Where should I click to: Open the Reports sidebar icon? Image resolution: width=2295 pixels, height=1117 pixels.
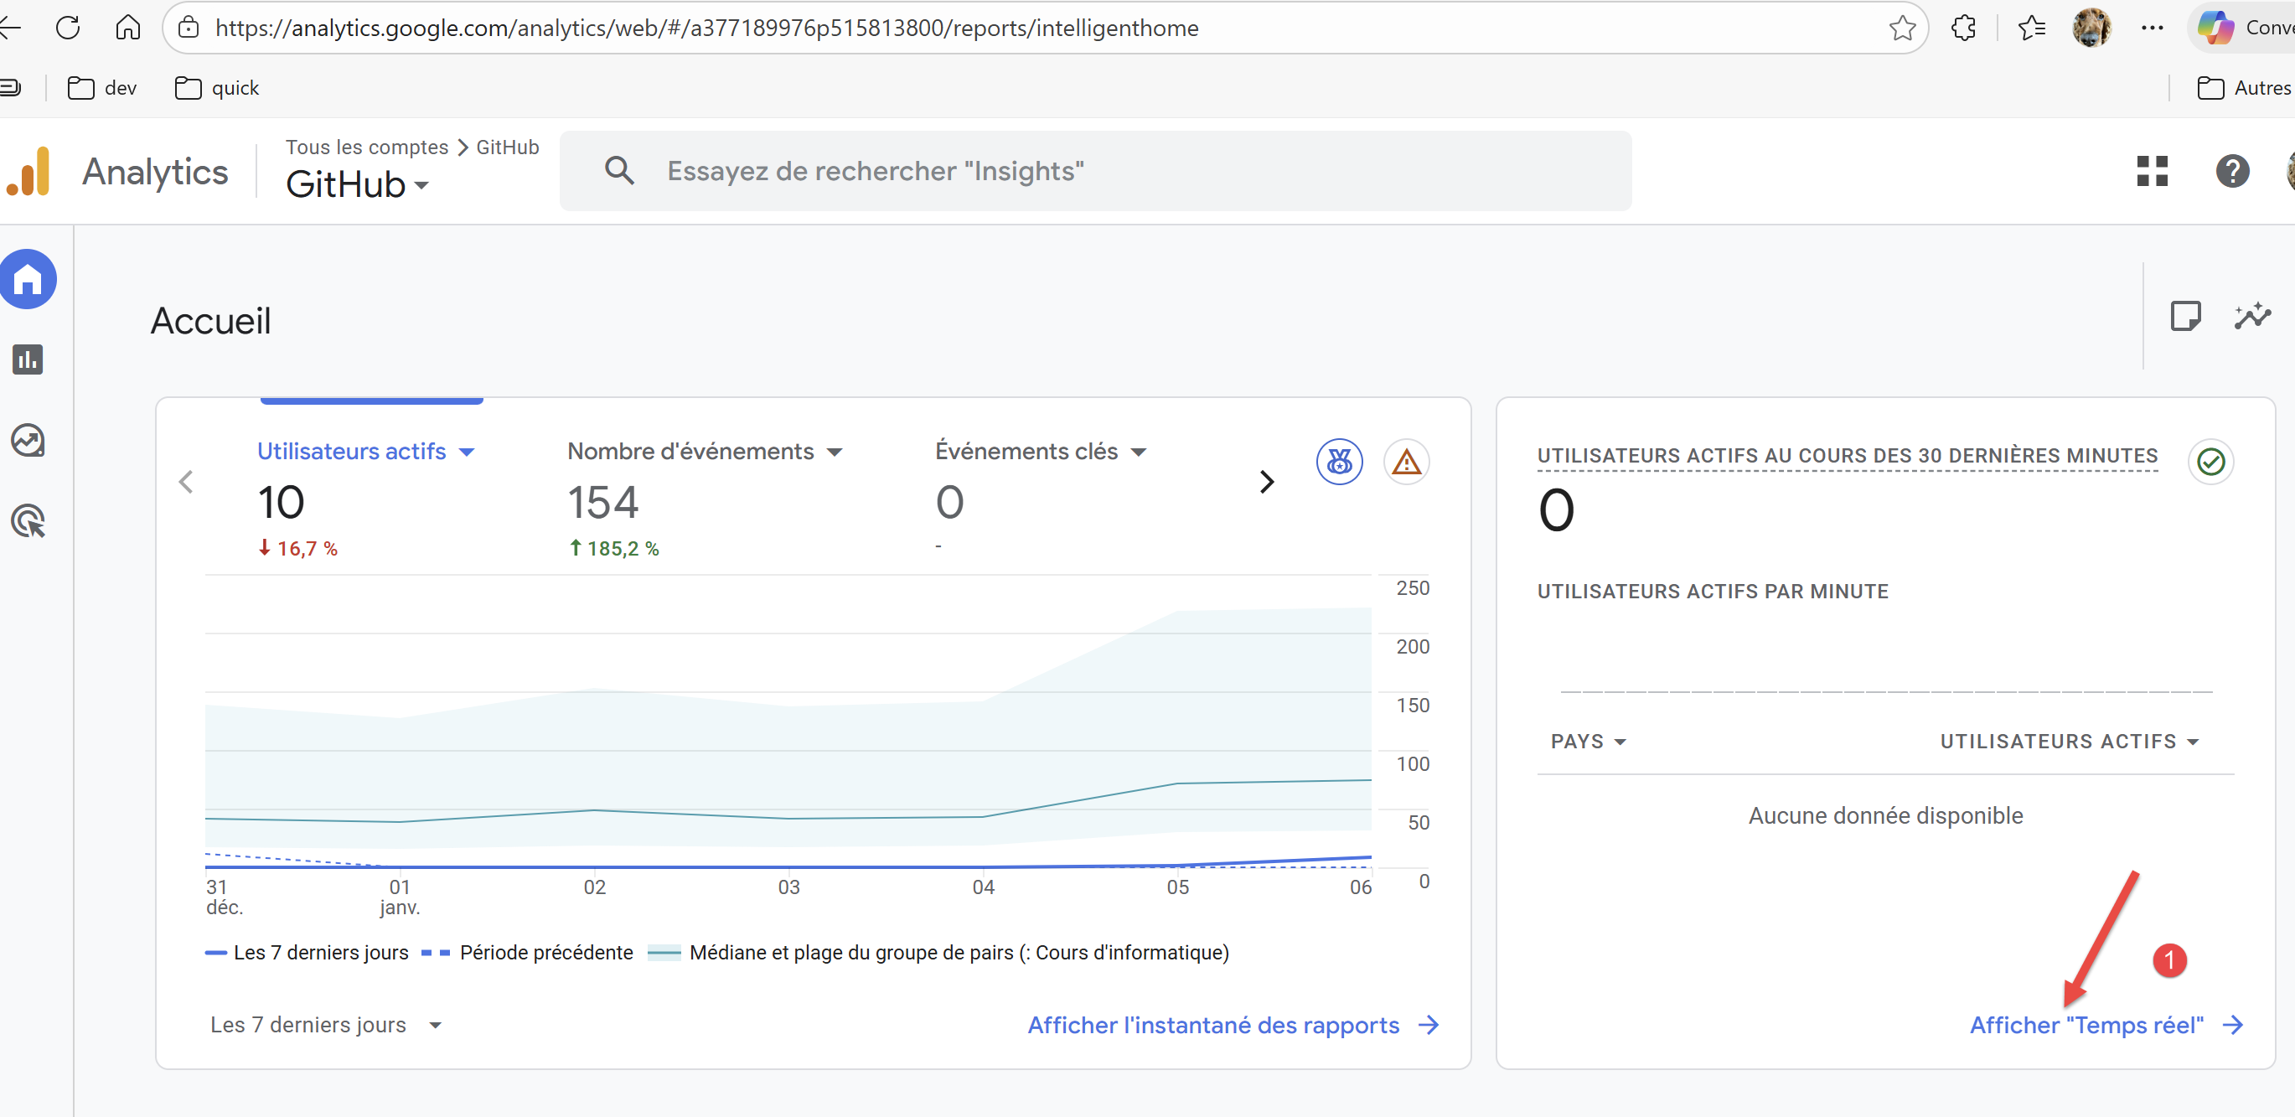(x=28, y=359)
